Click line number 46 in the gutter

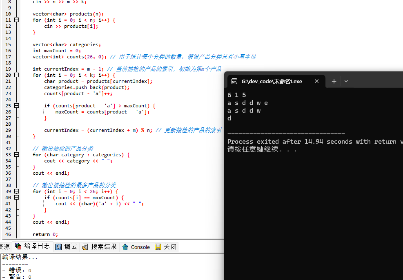pos(8,234)
